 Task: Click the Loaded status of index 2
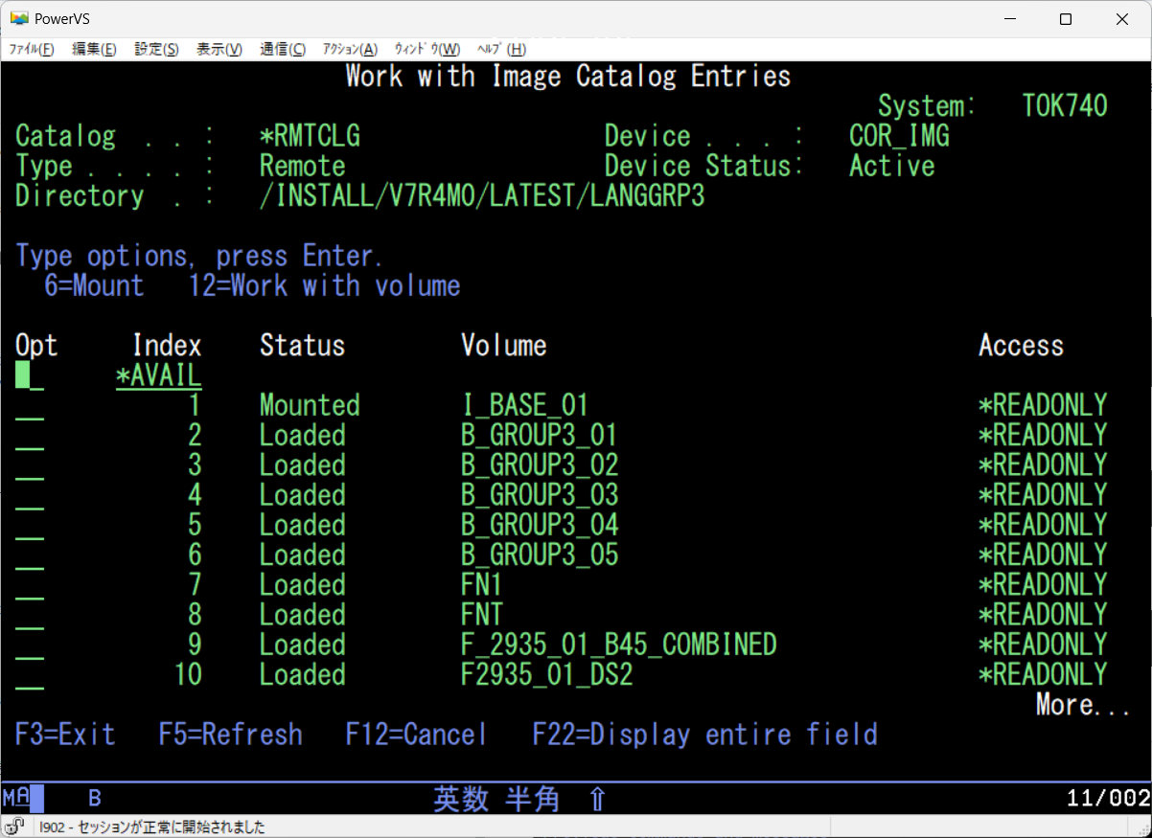(302, 436)
